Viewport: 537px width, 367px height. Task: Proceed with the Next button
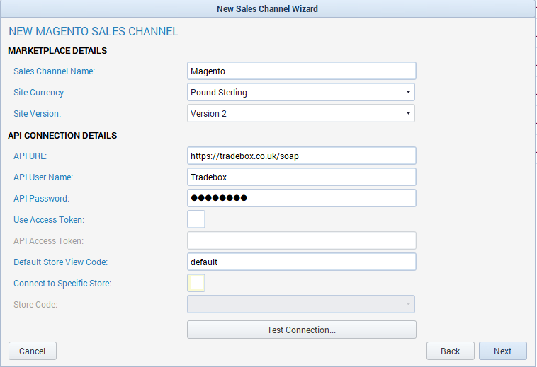coord(503,351)
